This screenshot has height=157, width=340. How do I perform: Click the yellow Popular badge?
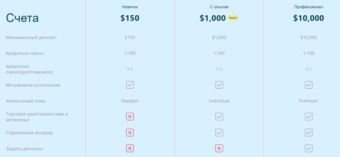tap(233, 18)
